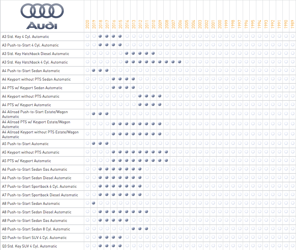296x250 pixels.
Task: Click A8 Push-to-Start Sedan Diesel Automatic label
Action: (x=37, y=212)
